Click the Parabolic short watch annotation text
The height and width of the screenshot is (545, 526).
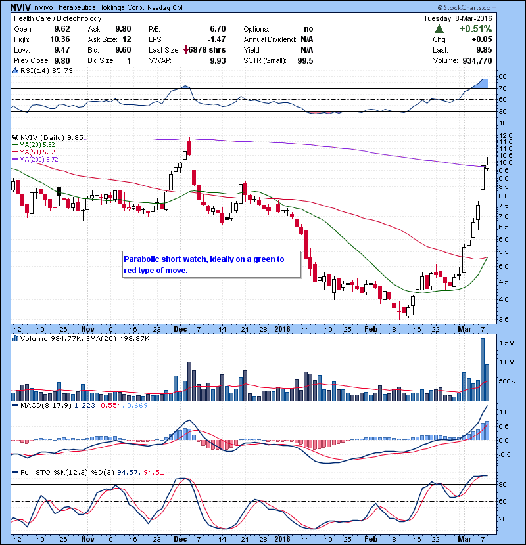coord(204,265)
